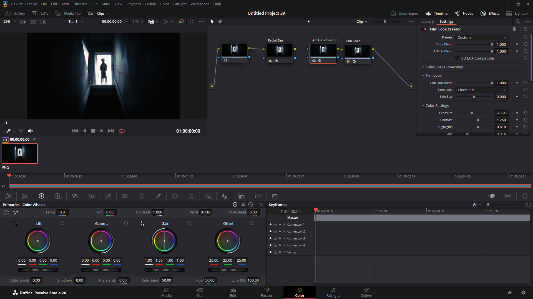
Task: Enable the 3D LUT Compatible checkbox
Action: 457,58
